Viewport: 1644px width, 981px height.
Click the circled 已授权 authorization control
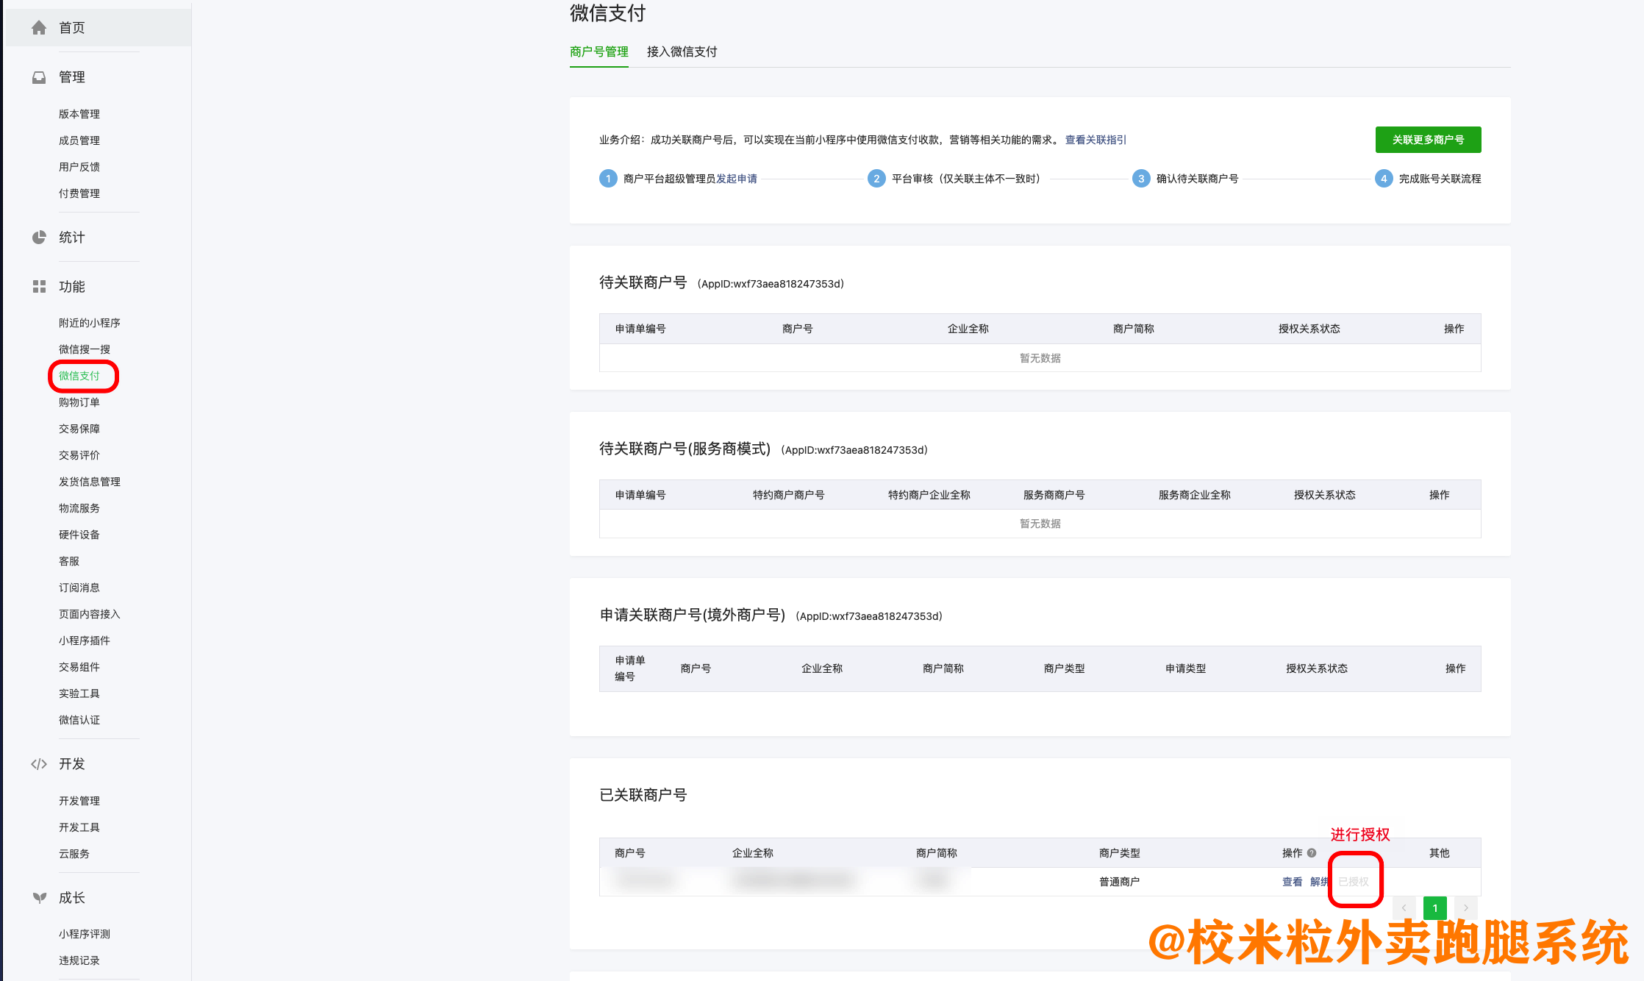click(x=1355, y=880)
